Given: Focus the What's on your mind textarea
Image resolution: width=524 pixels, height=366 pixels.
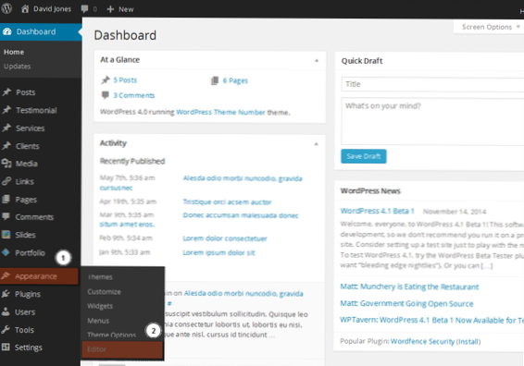Looking at the screenshot, I should coord(432,122).
